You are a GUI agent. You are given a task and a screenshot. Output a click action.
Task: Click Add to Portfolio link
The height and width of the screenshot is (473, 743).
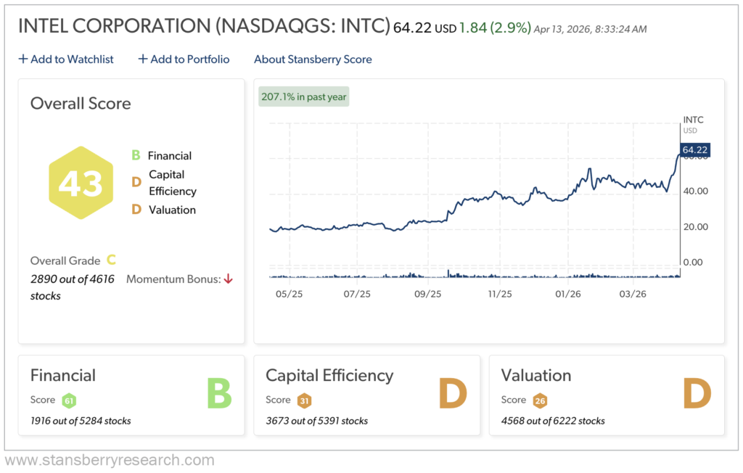(x=184, y=59)
